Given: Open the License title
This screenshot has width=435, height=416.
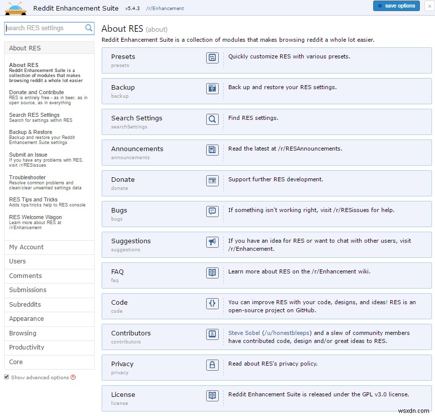Looking at the screenshot, I should coord(123,395).
